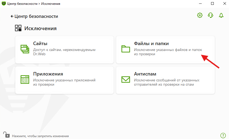Open notifications via the bell icon
229x139 pixels.
[x=221, y=15]
